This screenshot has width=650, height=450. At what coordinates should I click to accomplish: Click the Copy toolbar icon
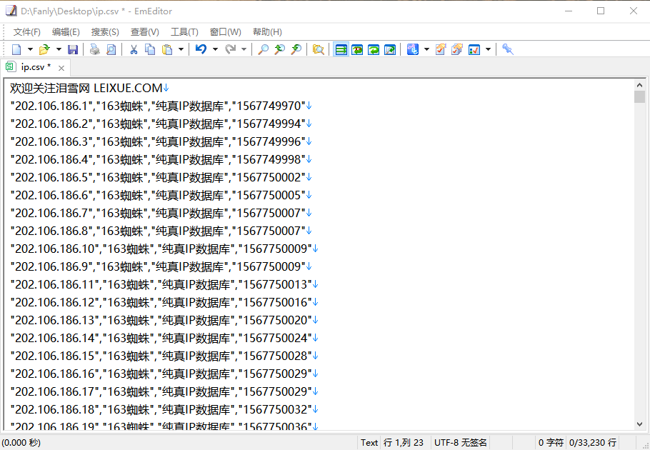click(x=149, y=49)
